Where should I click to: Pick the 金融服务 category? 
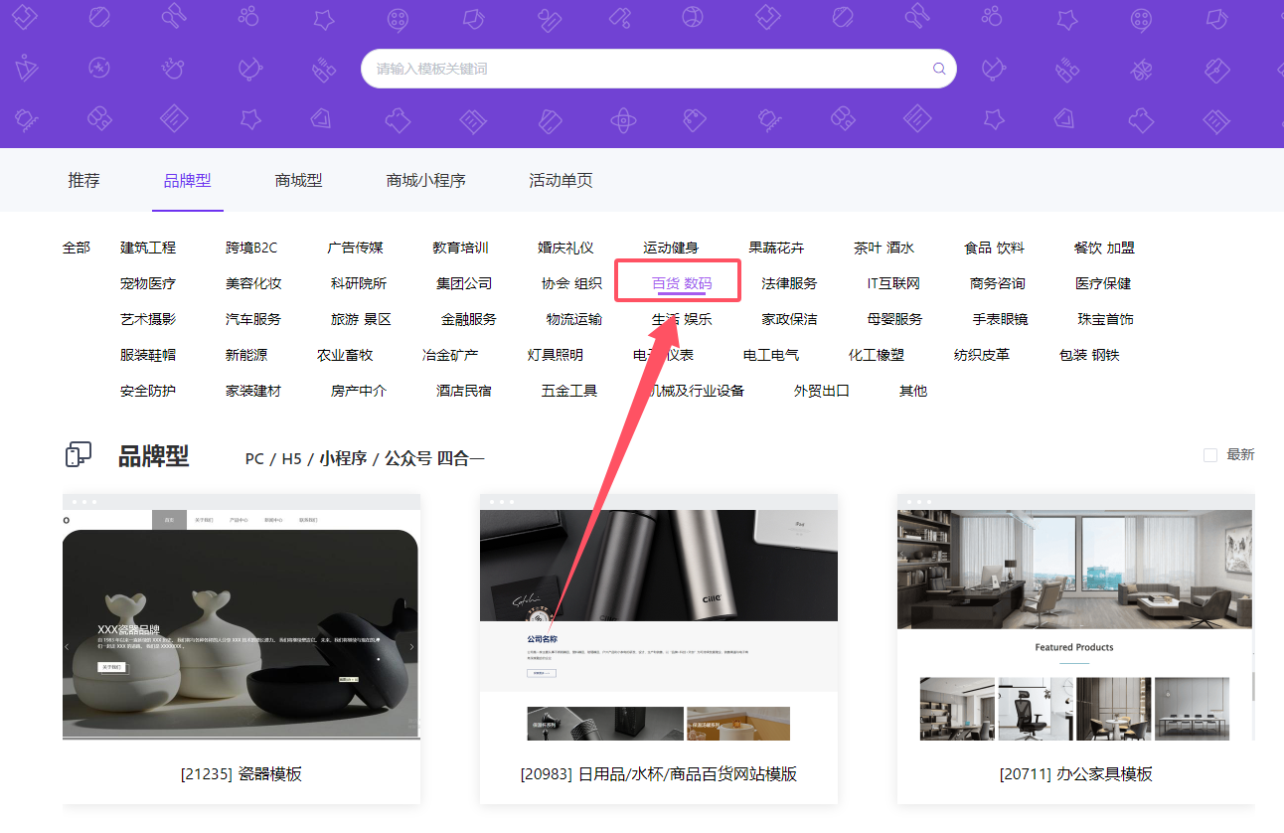(469, 319)
